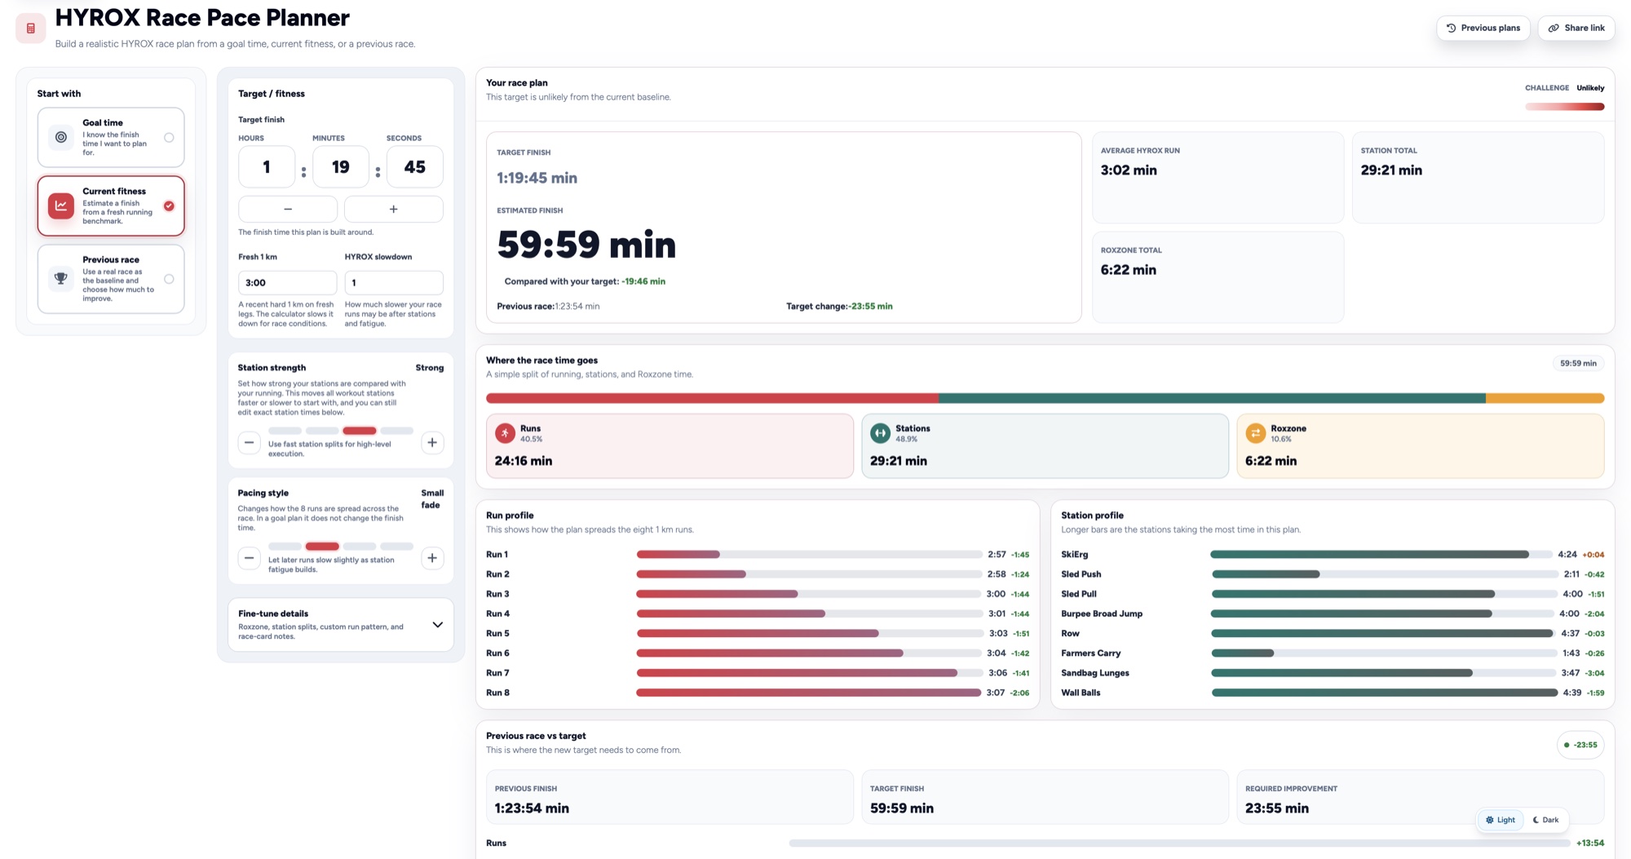This screenshot has width=1631, height=859.
Task: Click the sun icon for Light theme
Action: click(1490, 820)
